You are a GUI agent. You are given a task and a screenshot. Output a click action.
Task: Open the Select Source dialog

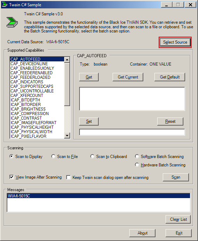[x=175, y=42]
